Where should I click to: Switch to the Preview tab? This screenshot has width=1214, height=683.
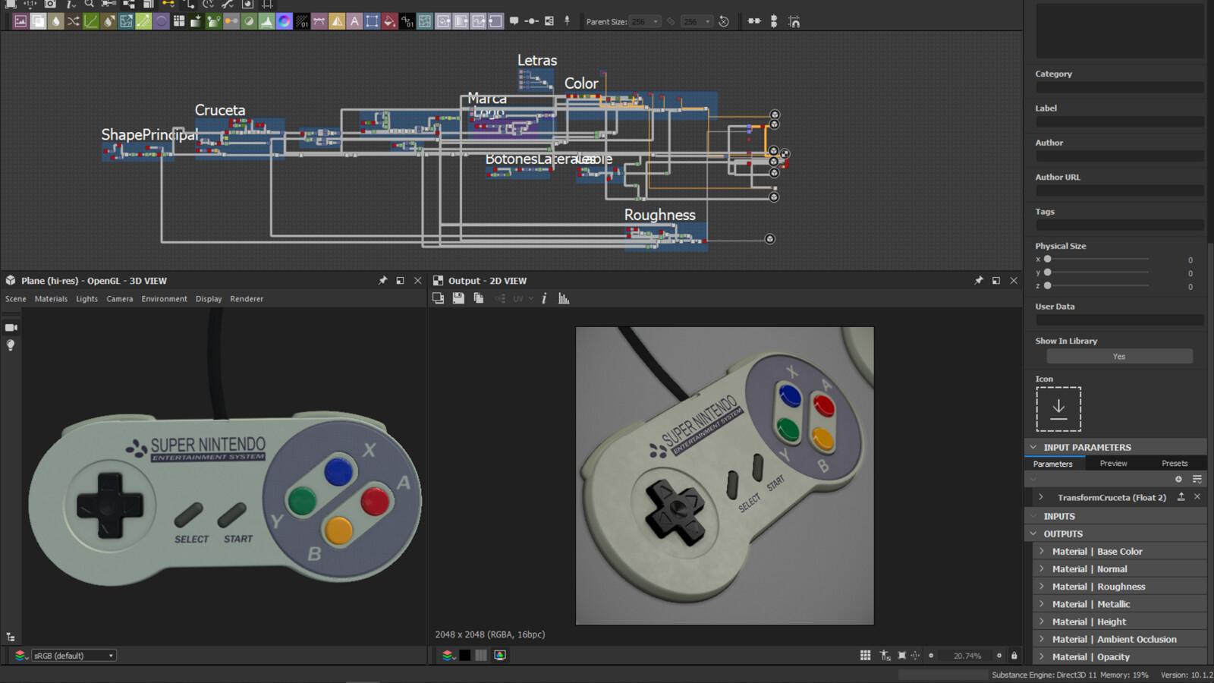tap(1113, 464)
